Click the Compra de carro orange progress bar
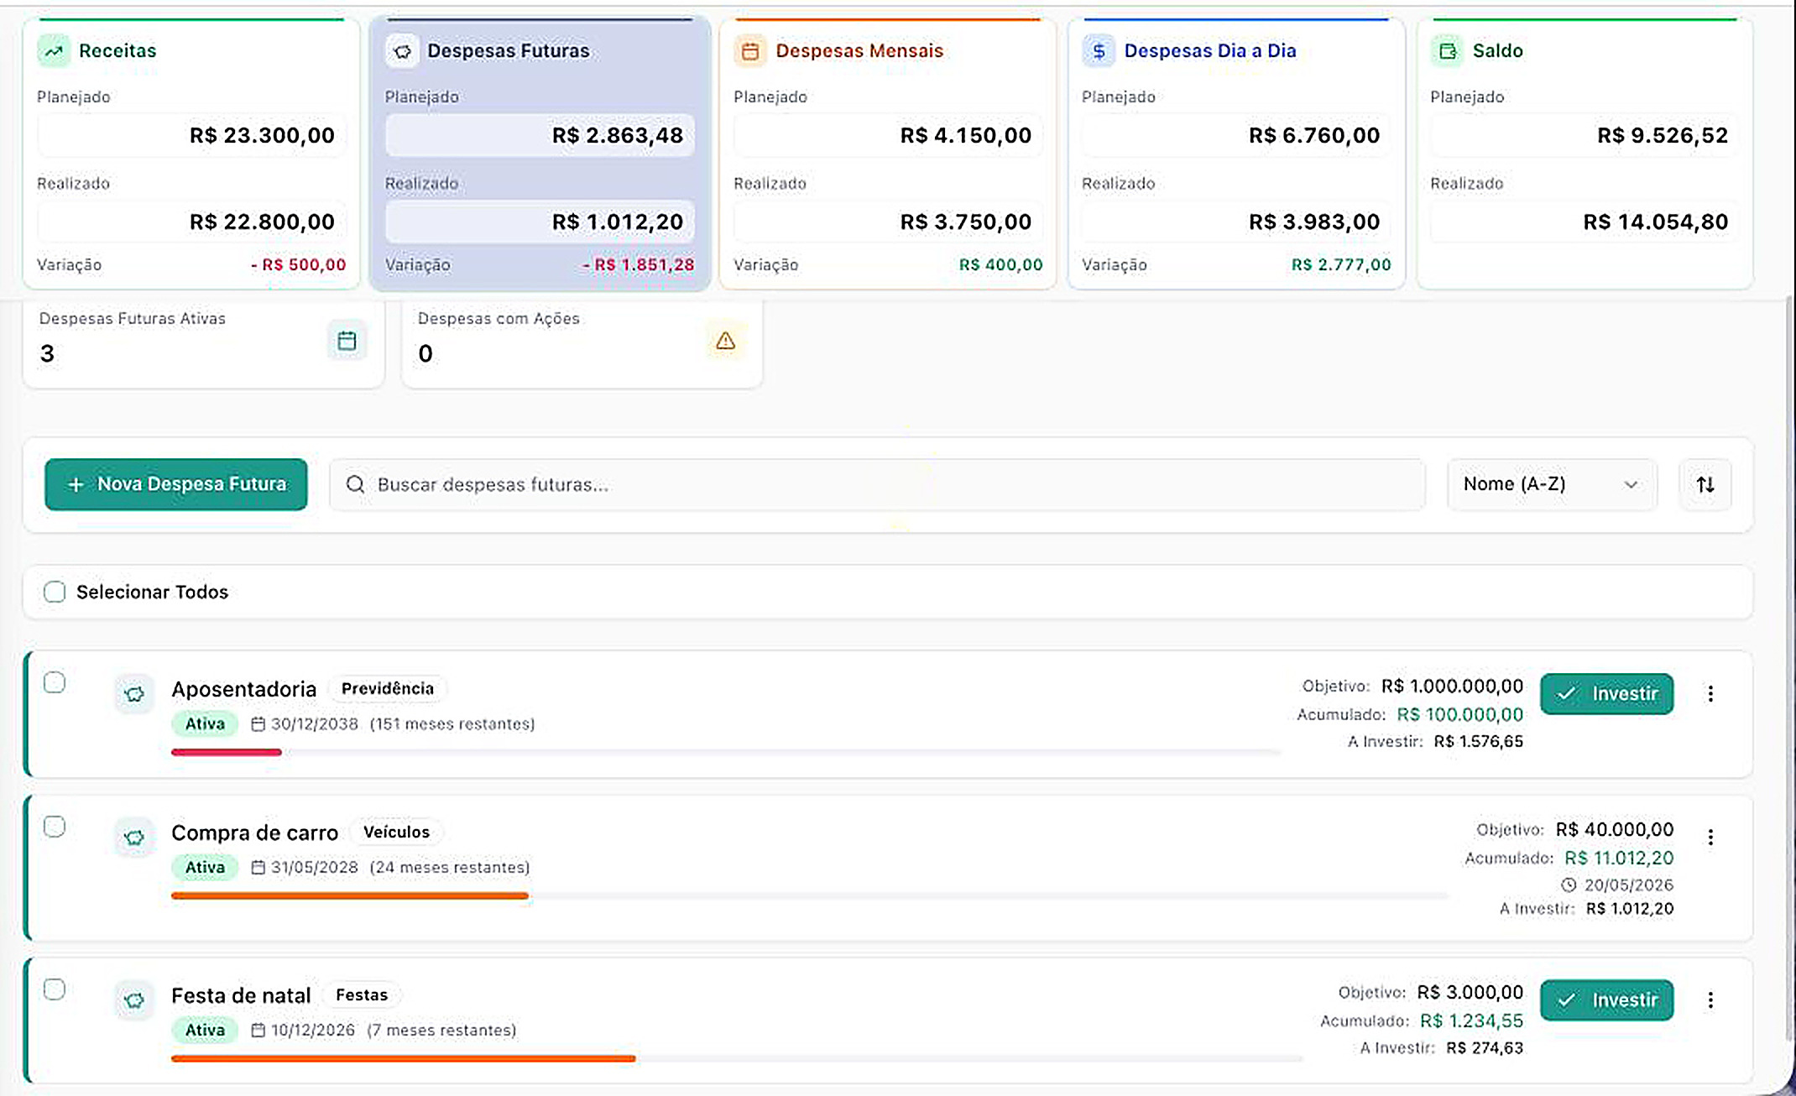 [x=350, y=896]
